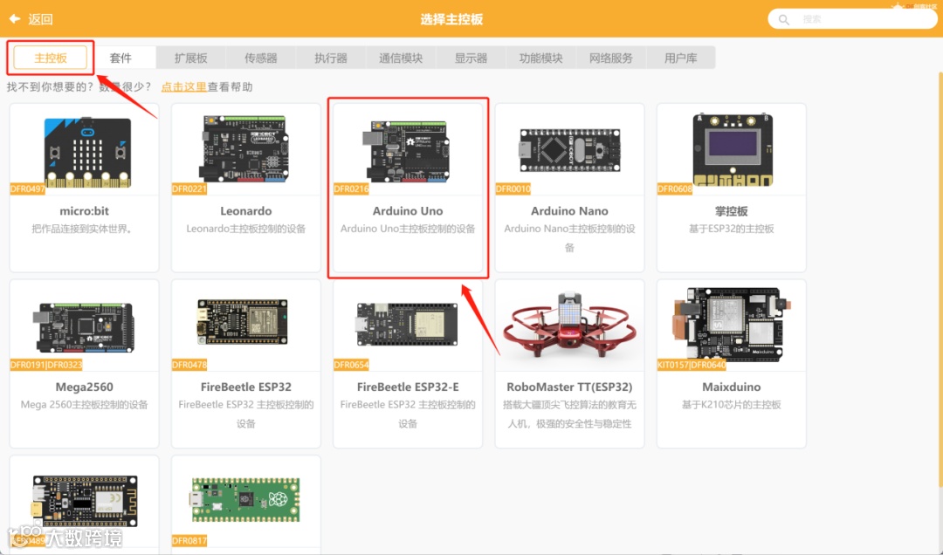Click the DFR0654 product code label
The width and height of the screenshot is (943, 555).
click(351, 365)
